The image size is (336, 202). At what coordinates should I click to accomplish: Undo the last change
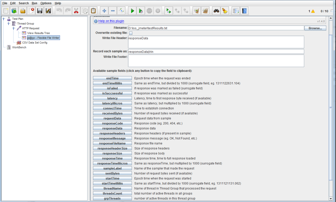point(59,11)
